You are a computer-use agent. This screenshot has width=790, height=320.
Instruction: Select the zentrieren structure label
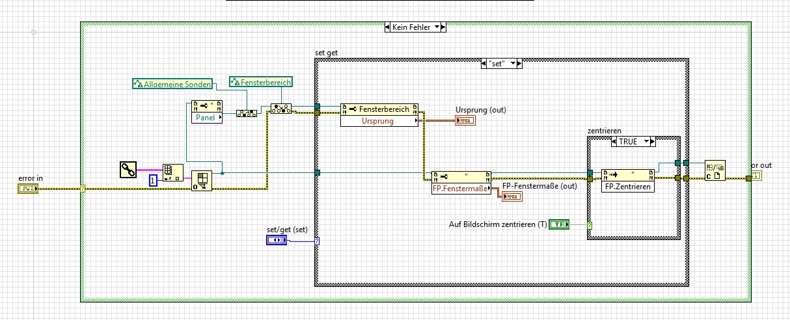[x=605, y=131]
